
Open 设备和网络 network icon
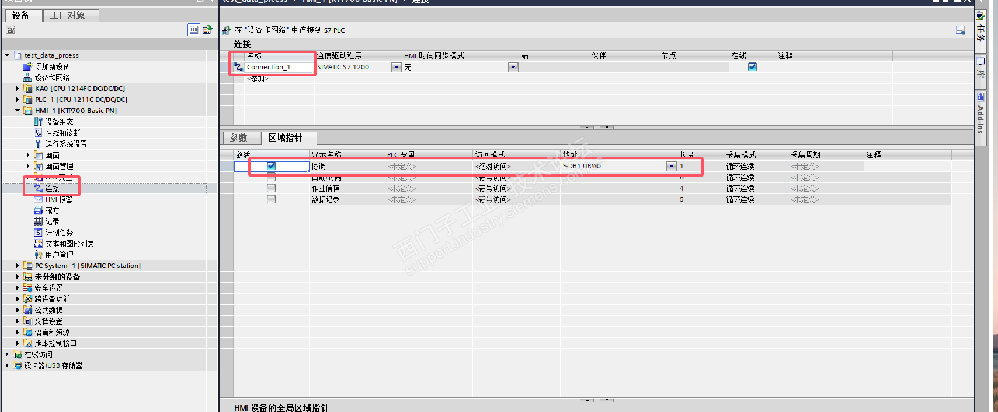click(x=27, y=78)
